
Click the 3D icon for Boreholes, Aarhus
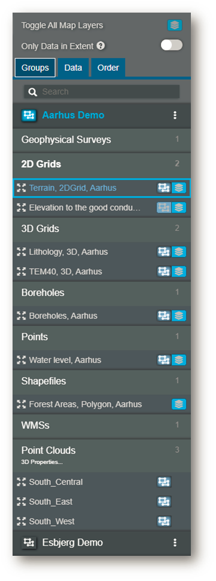click(163, 316)
